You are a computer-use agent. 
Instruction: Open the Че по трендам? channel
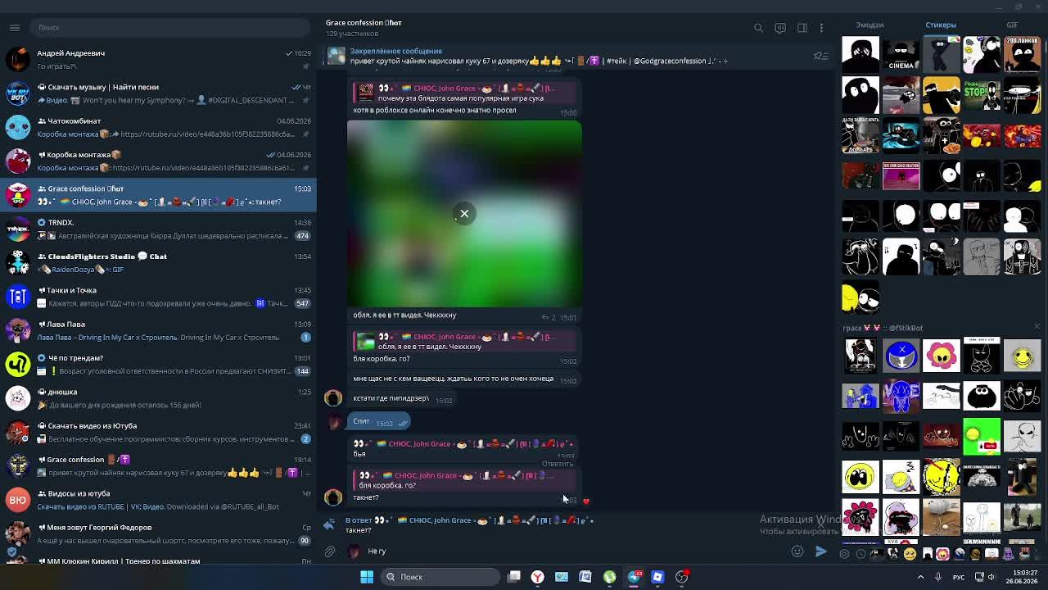coord(158,364)
